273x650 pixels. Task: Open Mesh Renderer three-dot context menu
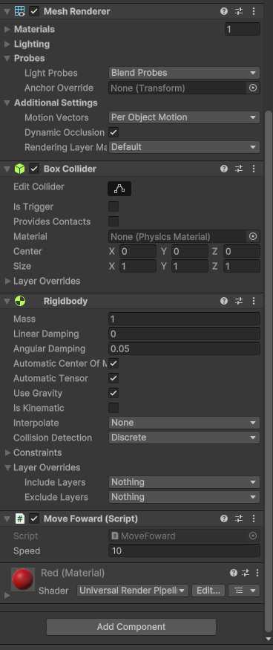[x=254, y=11]
